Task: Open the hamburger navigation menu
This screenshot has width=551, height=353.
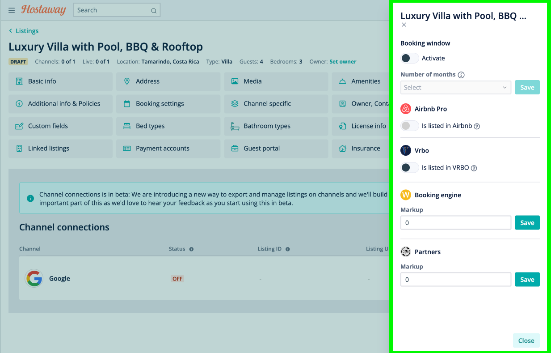Action: pyautogui.click(x=12, y=10)
